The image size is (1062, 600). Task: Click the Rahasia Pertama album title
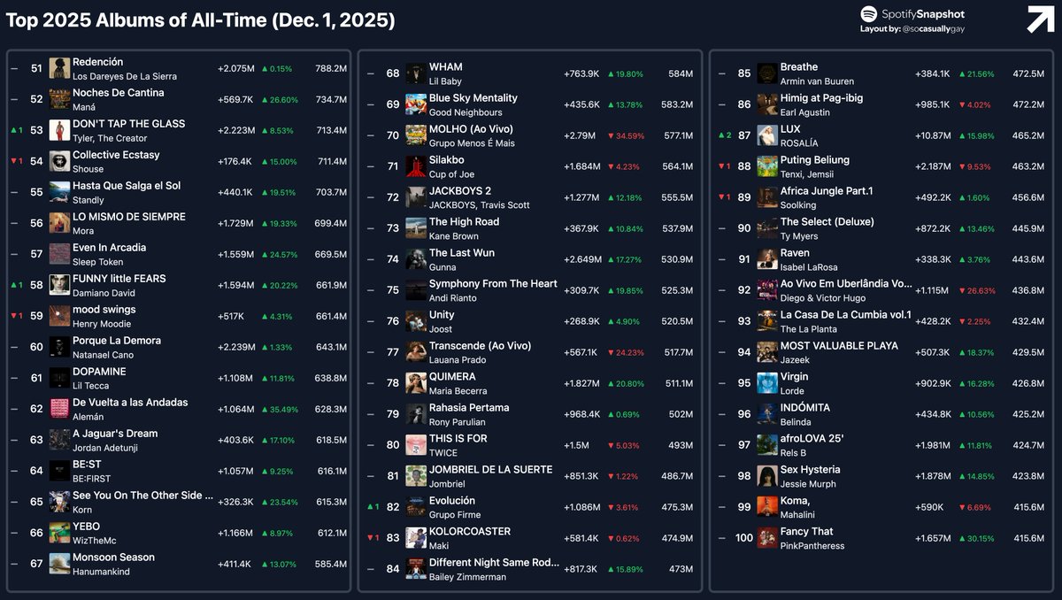tap(469, 408)
